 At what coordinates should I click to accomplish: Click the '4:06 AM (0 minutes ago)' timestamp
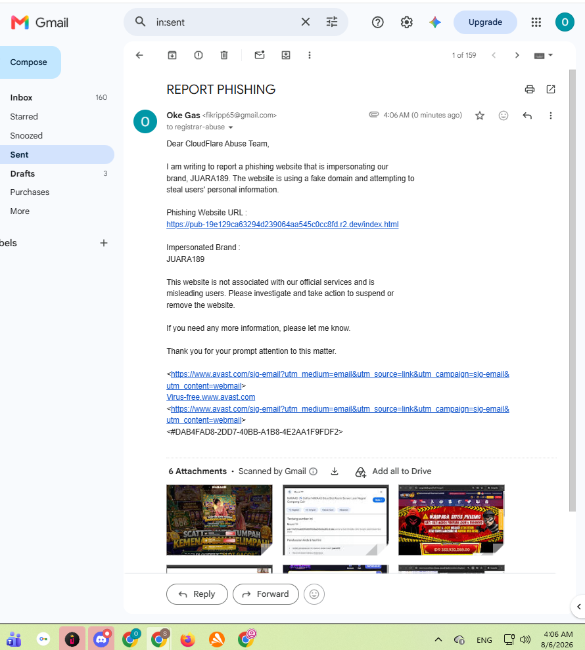click(423, 116)
